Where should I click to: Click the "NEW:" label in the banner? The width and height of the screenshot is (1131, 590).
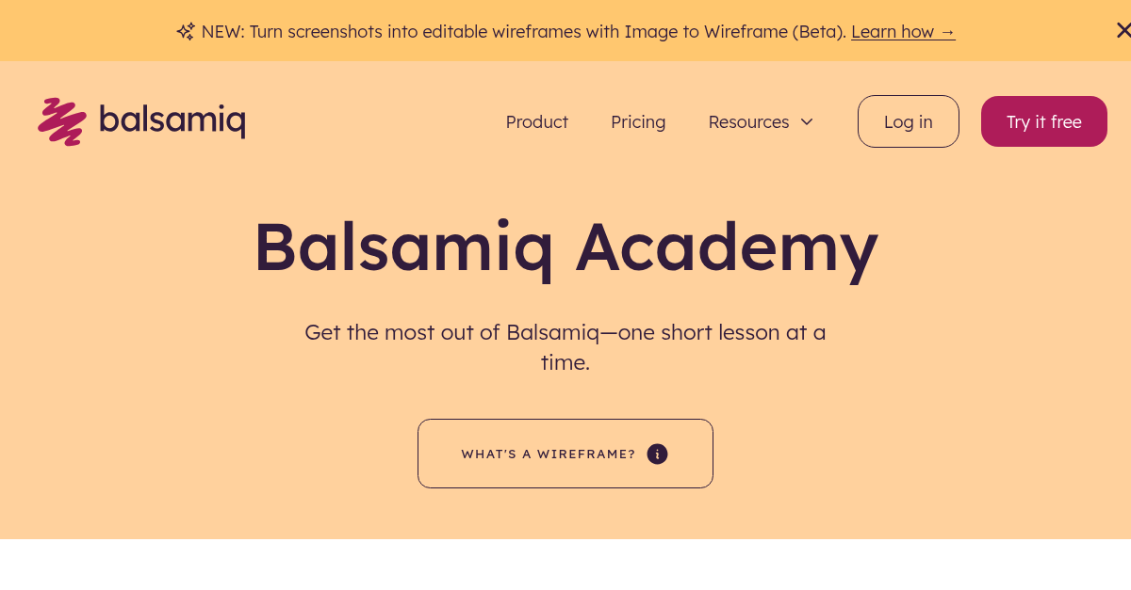point(223,31)
